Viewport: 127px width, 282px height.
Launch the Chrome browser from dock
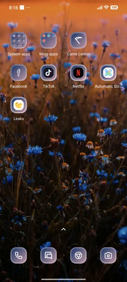[x=78, y=255]
